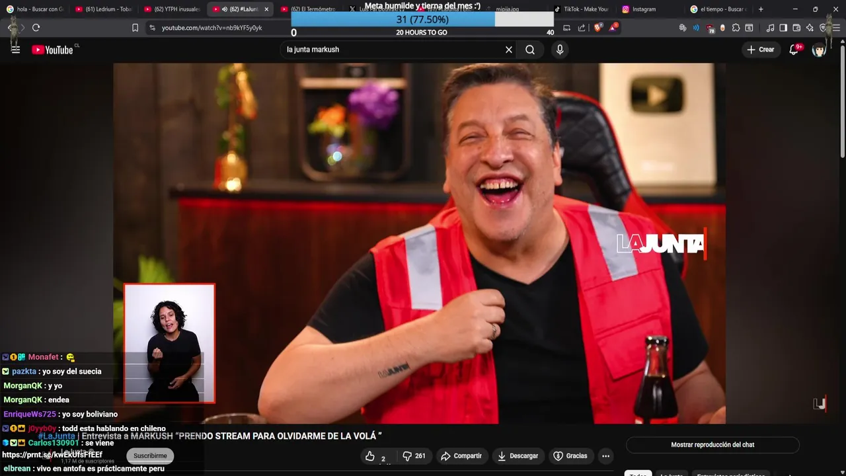Viewport: 846px width, 476px height.
Task: Switch to 'el tiempo - Buscar' tab
Action: (x=718, y=9)
